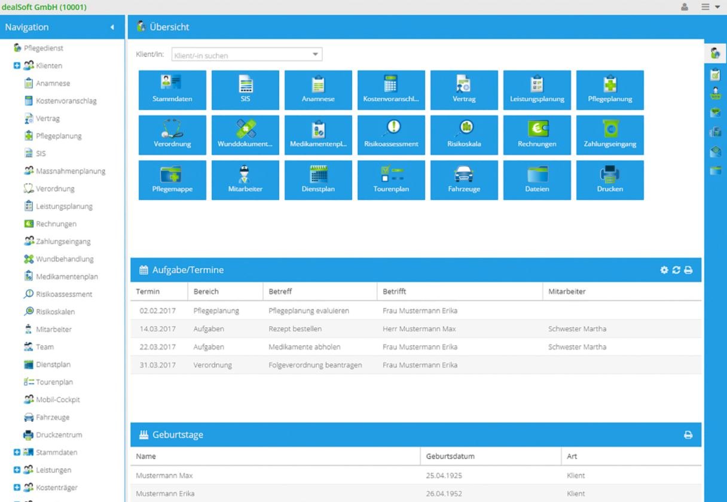Open the Tourenplan tile
This screenshot has width=727, height=502.
(x=391, y=179)
